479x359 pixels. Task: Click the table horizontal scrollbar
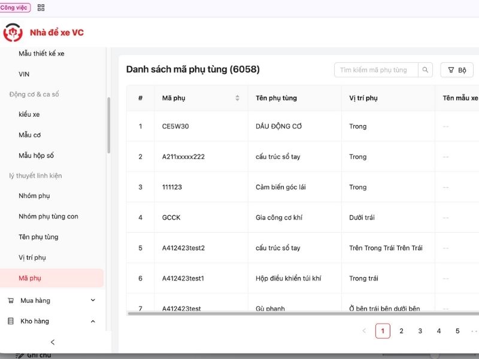pos(299,313)
